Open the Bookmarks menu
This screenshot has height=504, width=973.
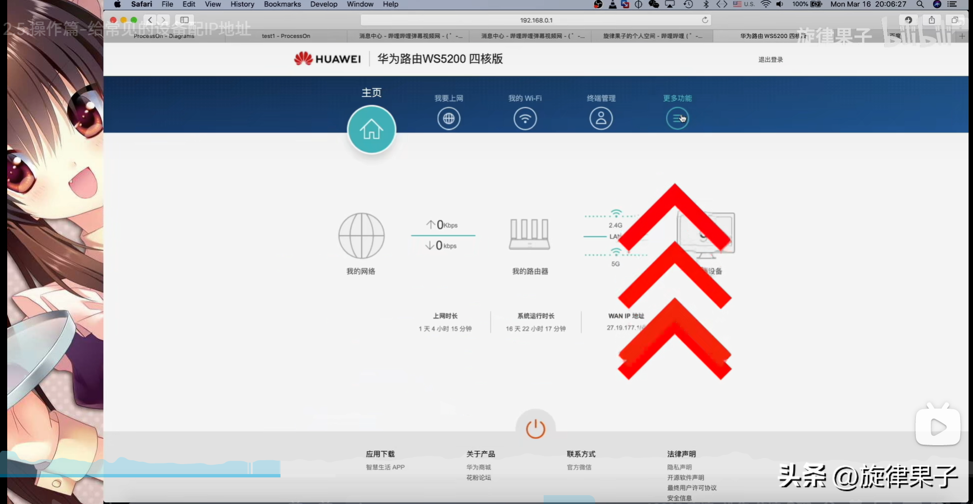[x=282, y=4]
